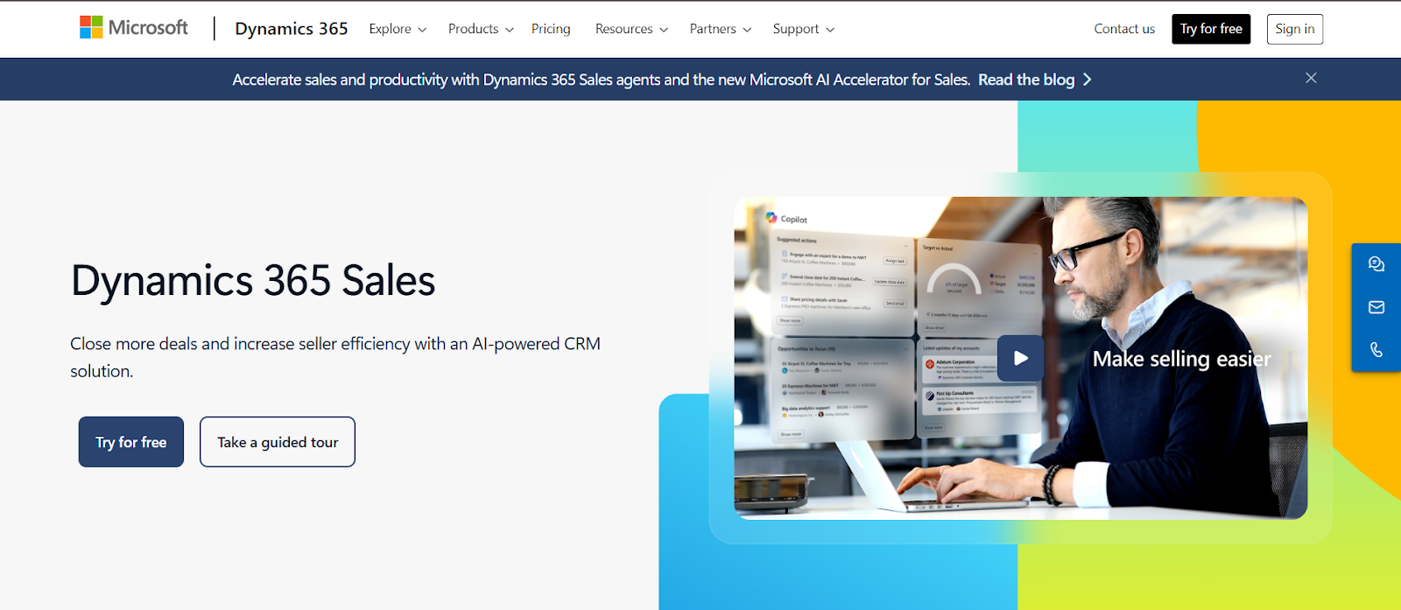
Task: Go to Dynamics 365 home link
Action: pos(292,29)
